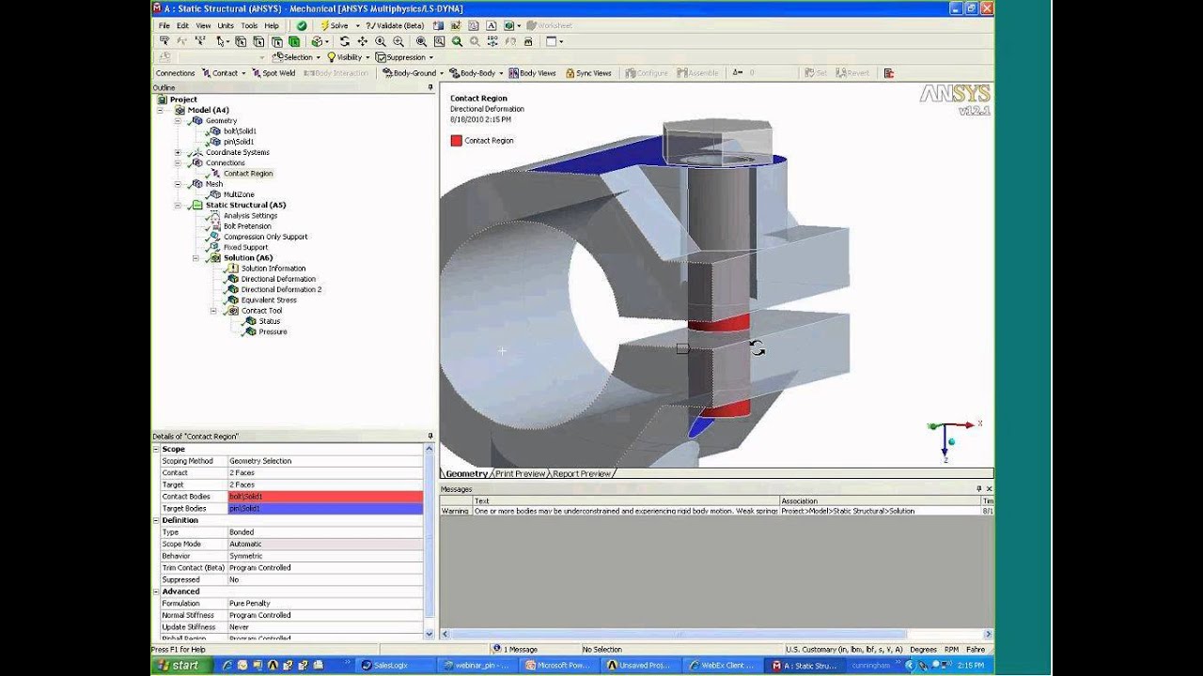The image size is (1203, 676).
Task: Select Fixed Support in the outline
Action: 245,248
